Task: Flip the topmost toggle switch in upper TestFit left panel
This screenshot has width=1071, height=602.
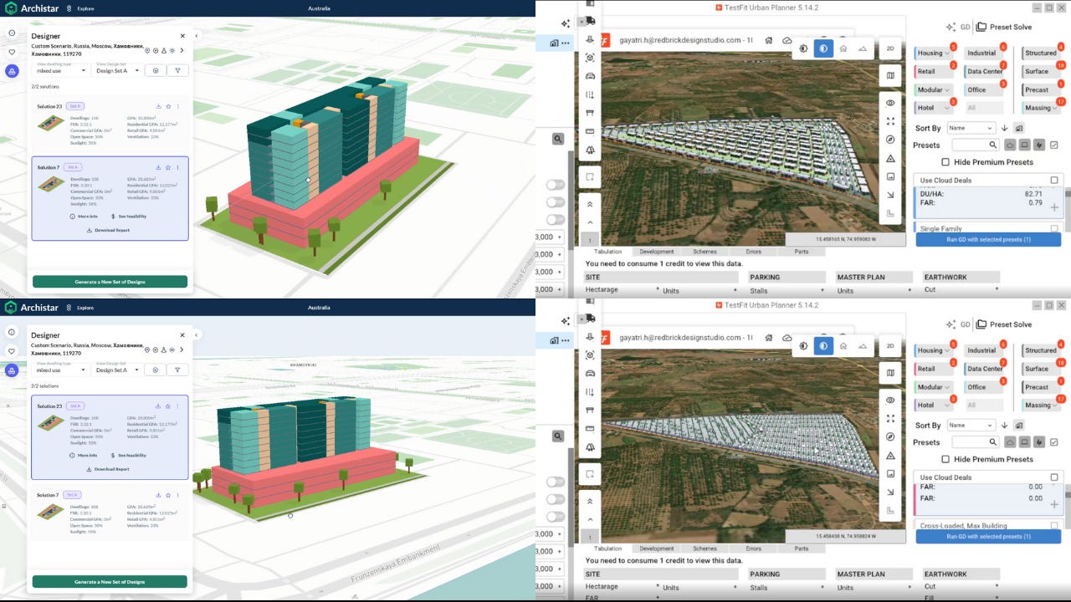Action: pos(556,185)
